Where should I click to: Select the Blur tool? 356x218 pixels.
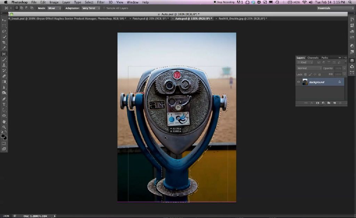[4, 87]
